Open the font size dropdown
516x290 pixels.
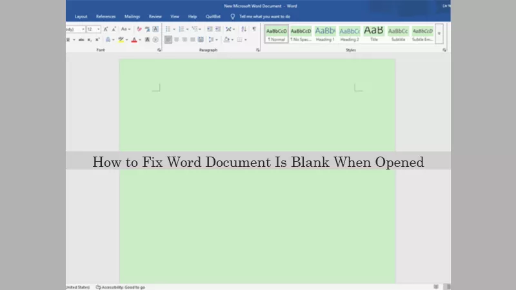click(x=99, y=29)
